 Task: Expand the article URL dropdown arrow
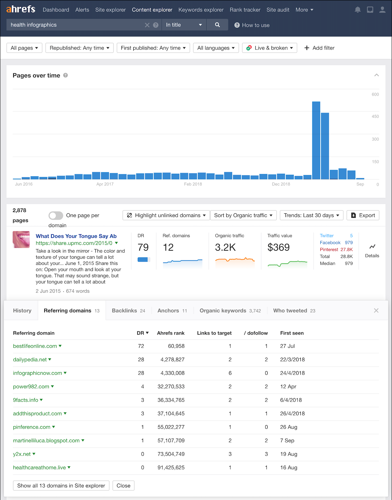click(116, 243)
